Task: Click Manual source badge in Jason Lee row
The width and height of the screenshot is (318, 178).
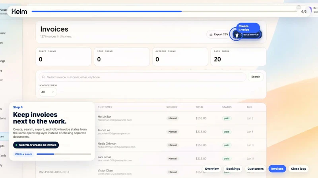Action: pos(173,132)
